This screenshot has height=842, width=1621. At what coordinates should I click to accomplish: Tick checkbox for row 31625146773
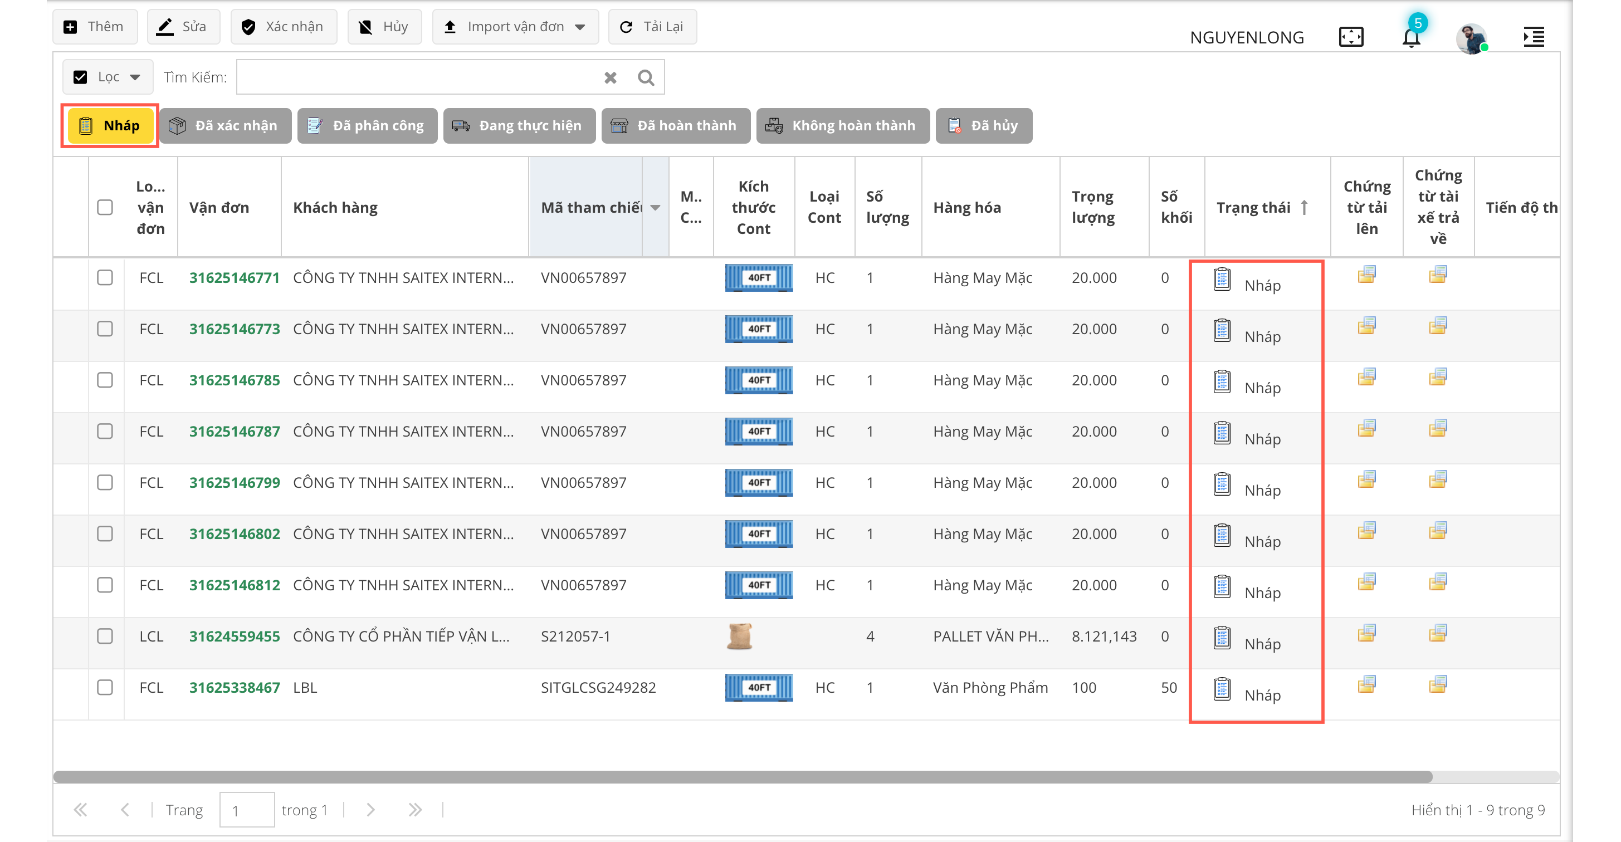pyautogui.click(x=105, y=329)
